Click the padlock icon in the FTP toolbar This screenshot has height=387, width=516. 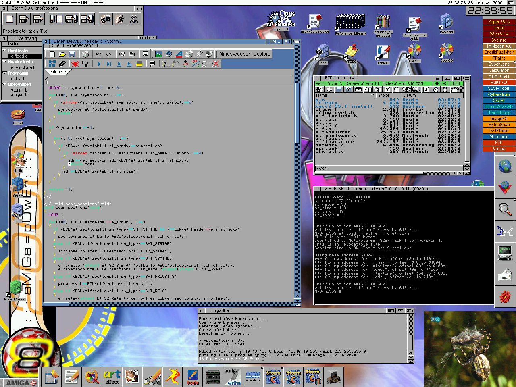click(x=445, y=89)
